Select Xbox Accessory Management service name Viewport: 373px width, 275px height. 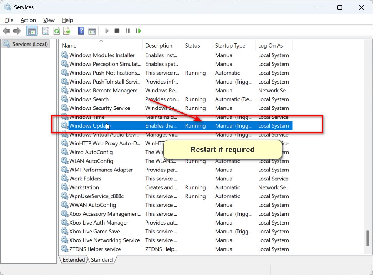105,214
